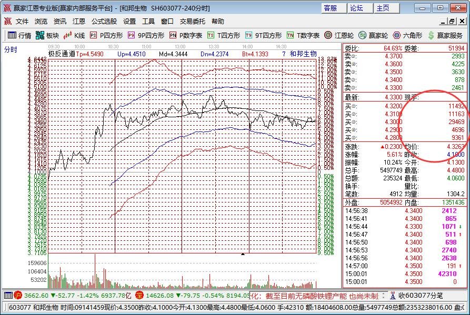Click the 深 Shenzhen index icon
470x315 pixels.
click(139, 296)
